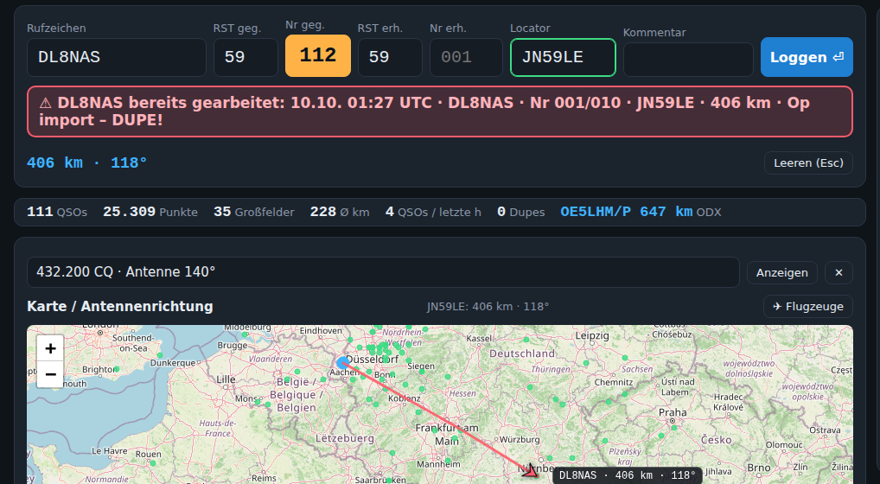Click the Anzeigen button
The width and height of the screenshot is (880, 484).
pos(781,272)
